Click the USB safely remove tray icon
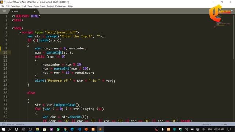Screen dimensions: 235x132 tap(163, 129)
